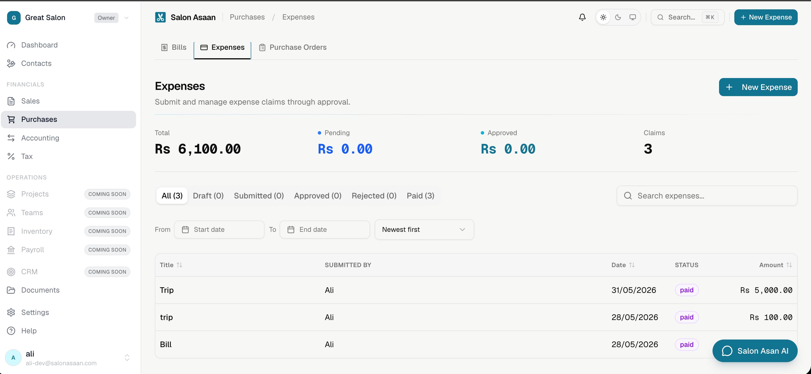Open Dashboard from sidebar
Screen dimensions: 811x374
point(68,45)
